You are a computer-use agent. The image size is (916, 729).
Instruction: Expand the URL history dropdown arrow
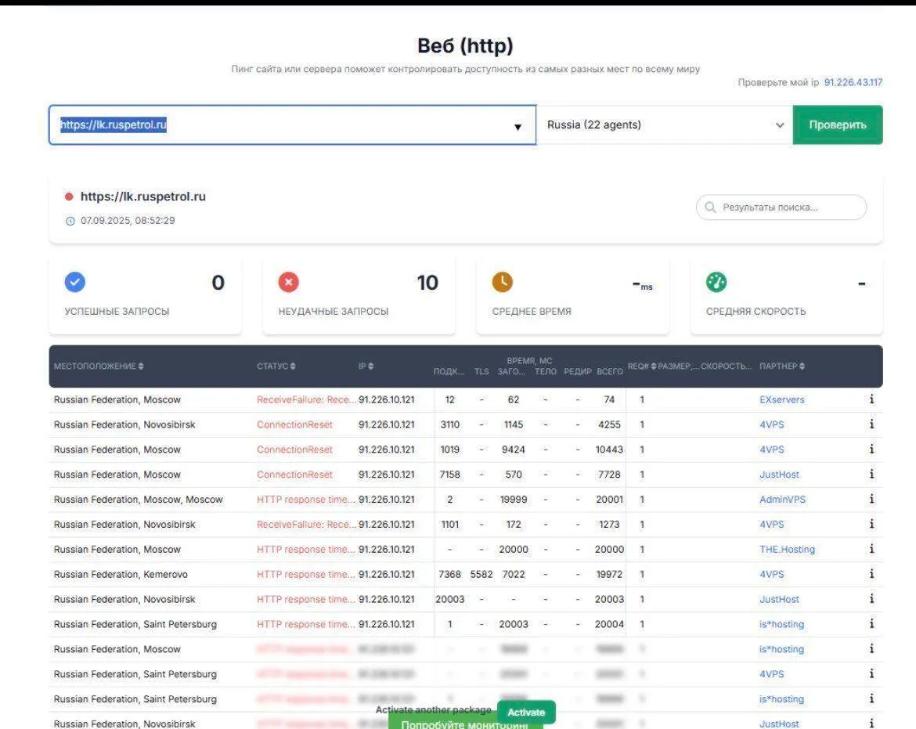518,127
